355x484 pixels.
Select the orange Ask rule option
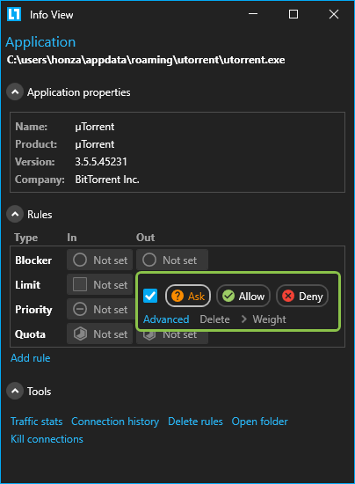[188, 296]
